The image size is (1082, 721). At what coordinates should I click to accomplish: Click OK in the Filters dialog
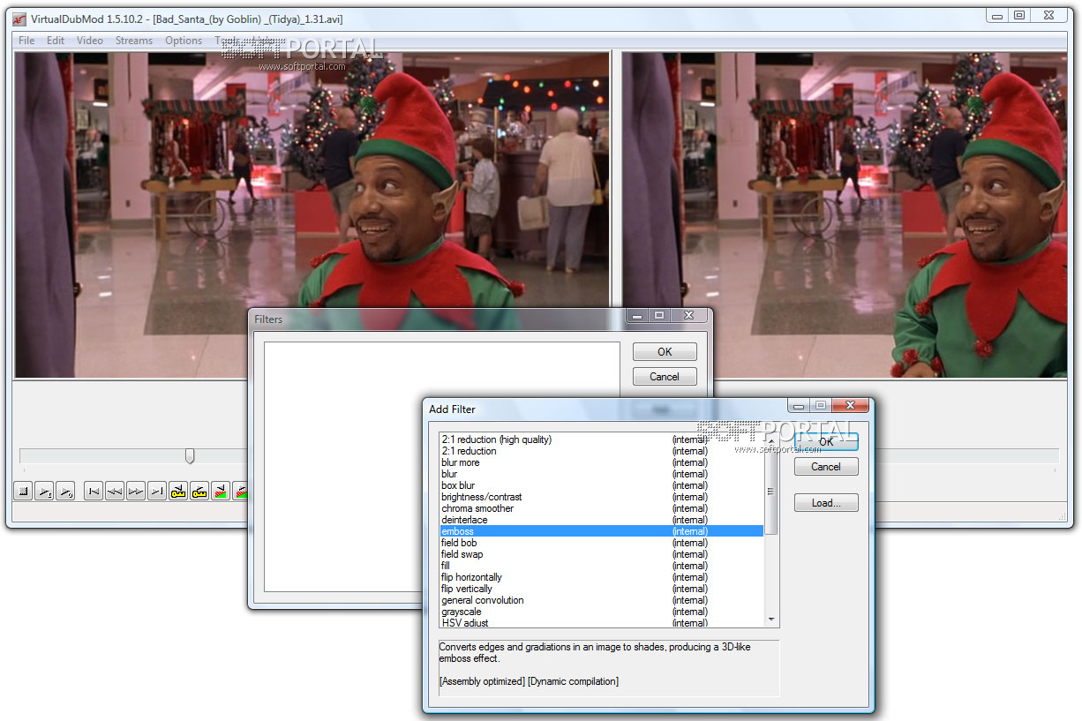[665, 351]
